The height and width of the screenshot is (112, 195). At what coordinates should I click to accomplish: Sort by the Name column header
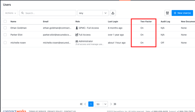[13, 22]
